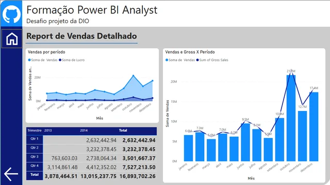
Task: Click the cell 3,114,861.48
Action: tap(62, 167)
